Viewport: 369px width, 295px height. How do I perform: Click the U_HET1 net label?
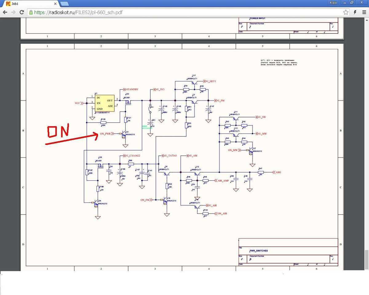211,81
